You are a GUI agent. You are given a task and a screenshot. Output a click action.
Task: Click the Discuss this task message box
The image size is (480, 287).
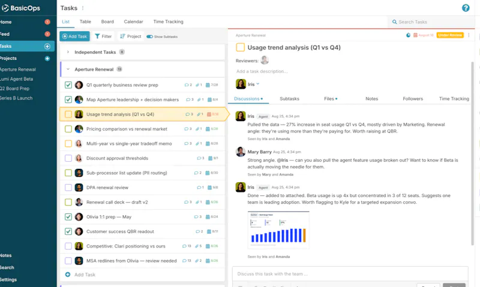350,274
